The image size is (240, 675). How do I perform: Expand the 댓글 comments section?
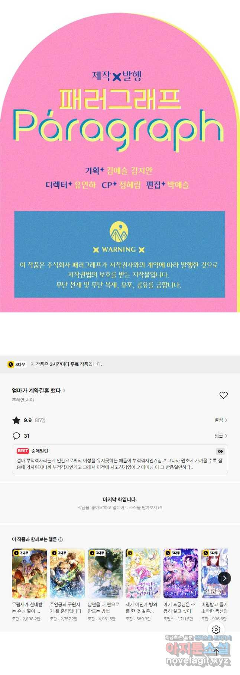221,435
